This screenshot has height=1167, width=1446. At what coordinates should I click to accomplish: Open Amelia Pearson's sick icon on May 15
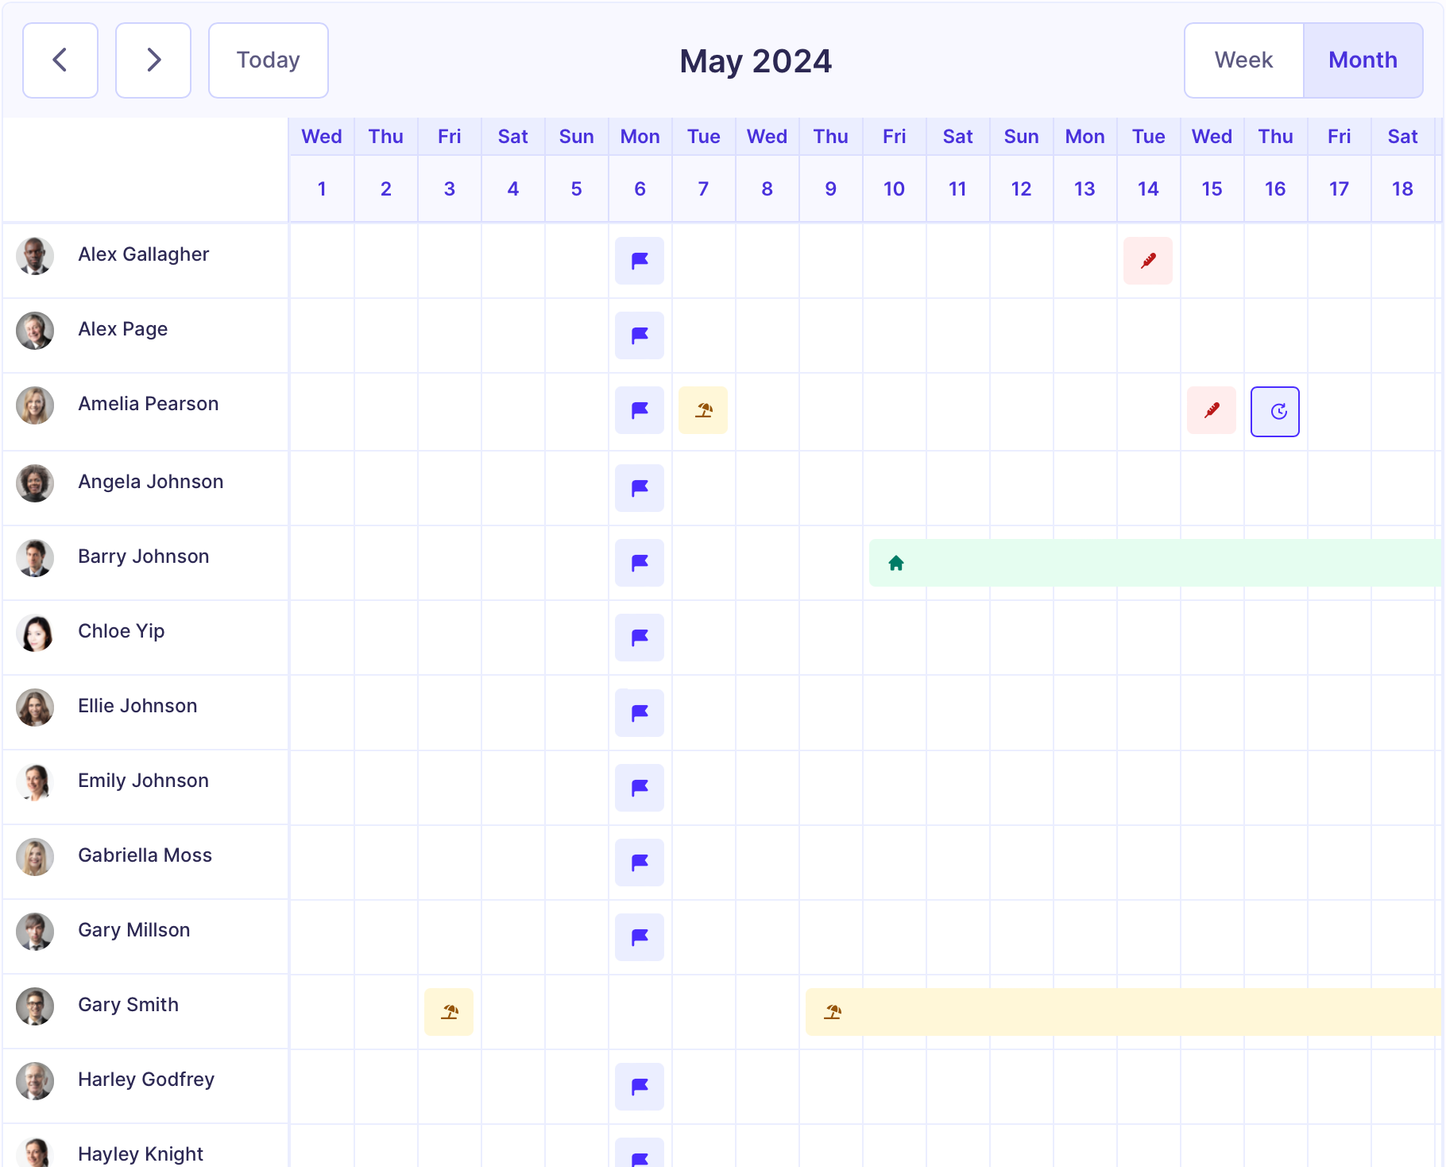coord(1211,410)
